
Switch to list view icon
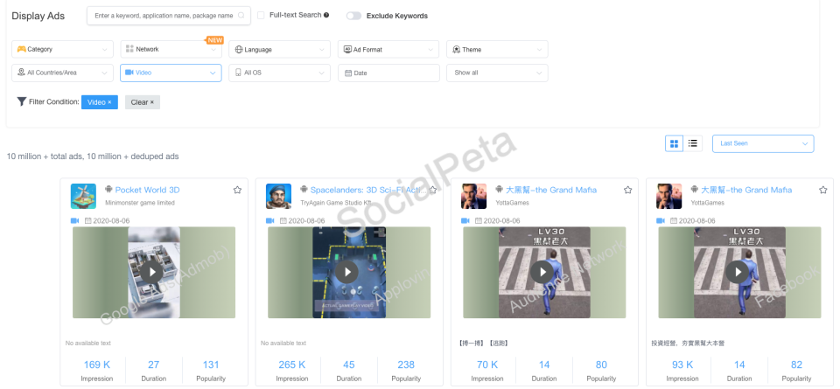coord(693,143)
